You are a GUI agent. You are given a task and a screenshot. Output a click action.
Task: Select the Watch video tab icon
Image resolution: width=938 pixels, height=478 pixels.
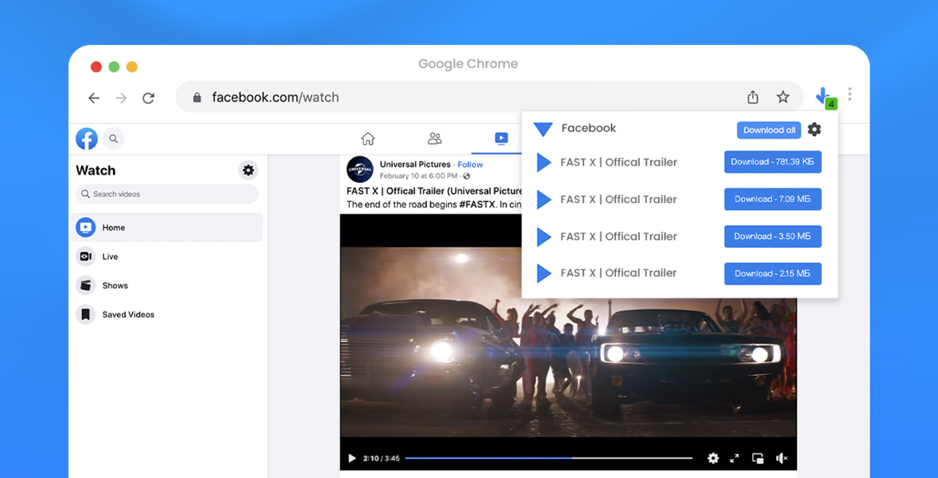pyautogui.click(x=501, y=138)
